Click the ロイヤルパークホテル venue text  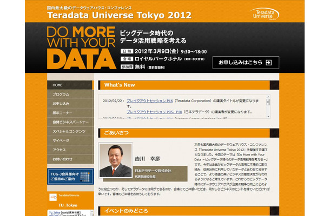(x=159, y=59)
